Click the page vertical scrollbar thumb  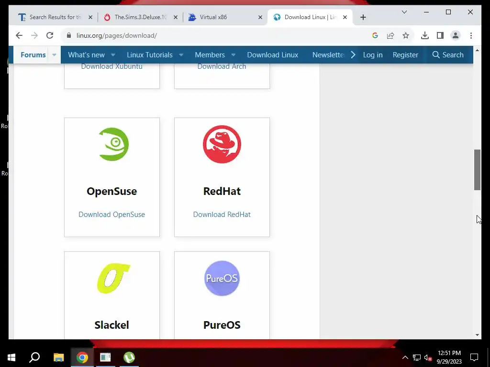[x=477, y=170]
